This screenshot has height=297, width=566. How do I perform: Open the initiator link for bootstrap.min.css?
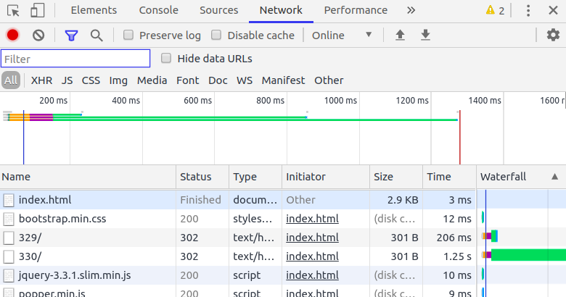pos(312,219)
